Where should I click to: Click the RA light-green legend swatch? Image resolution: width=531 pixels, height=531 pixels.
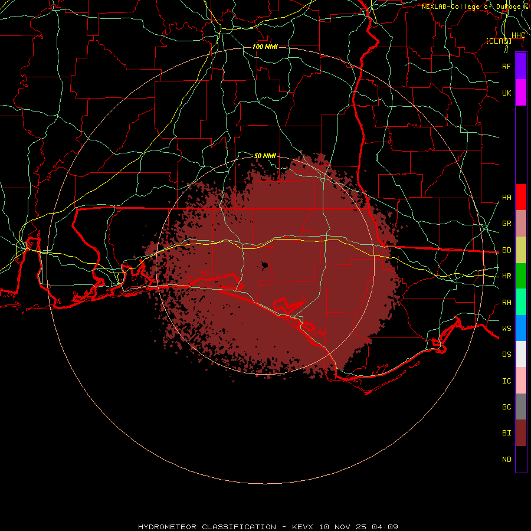pyautogui.click(x=521, y=302)
